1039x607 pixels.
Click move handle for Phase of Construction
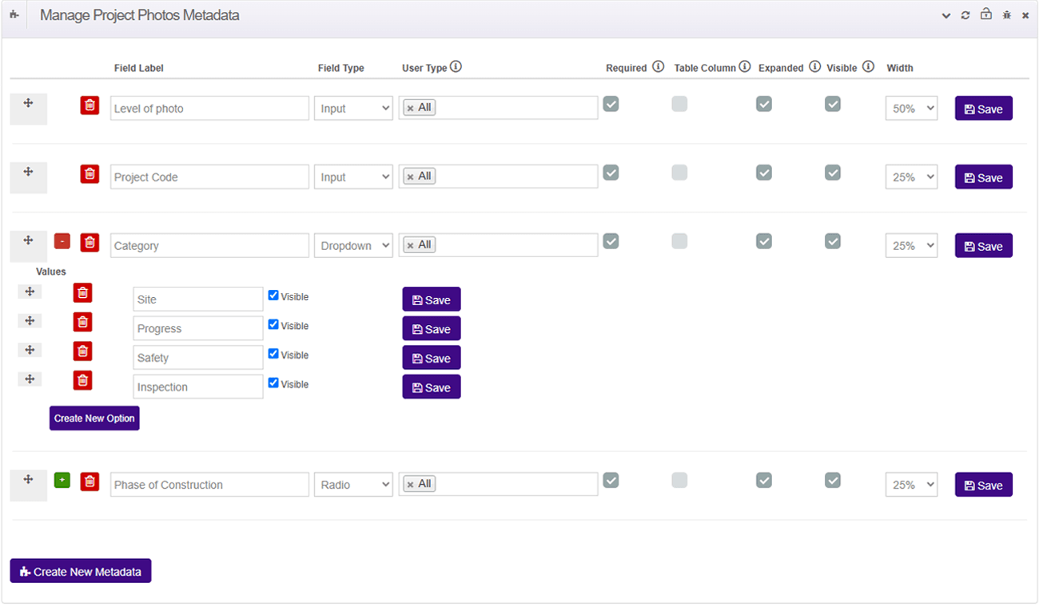28,479
